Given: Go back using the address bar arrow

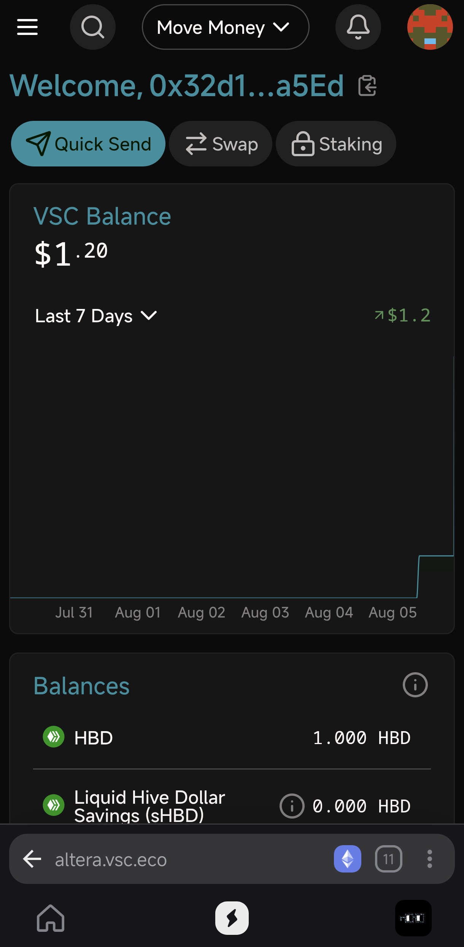Looking at the screenshot, I should [x=32, y=859].
